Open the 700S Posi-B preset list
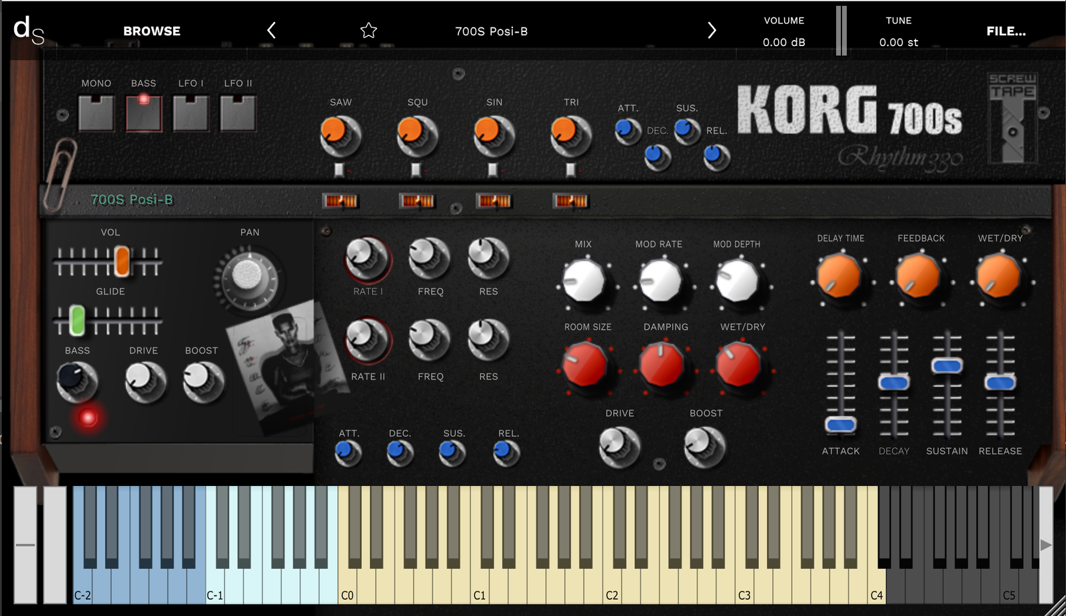Viewport: 1066px width, 616px height. coord(491,31)
